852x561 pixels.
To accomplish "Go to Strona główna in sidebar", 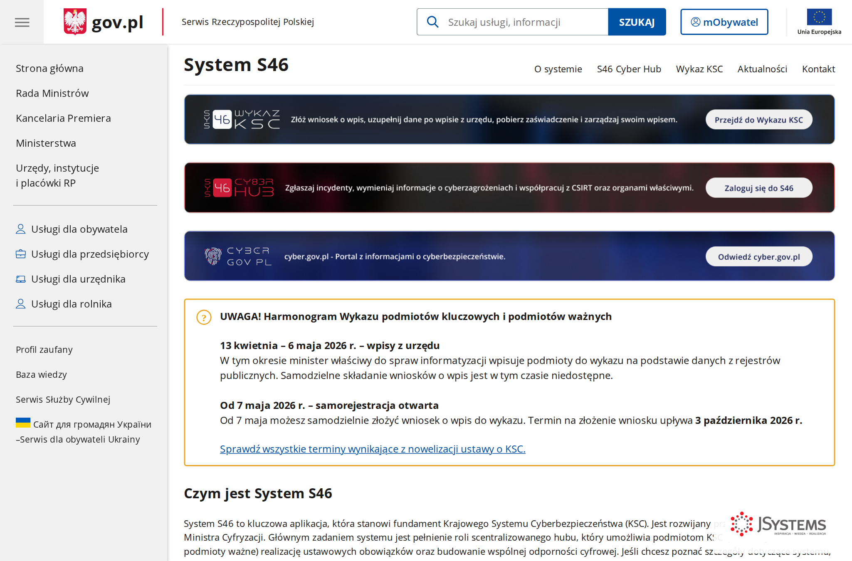I will click(x=49, y=68).
